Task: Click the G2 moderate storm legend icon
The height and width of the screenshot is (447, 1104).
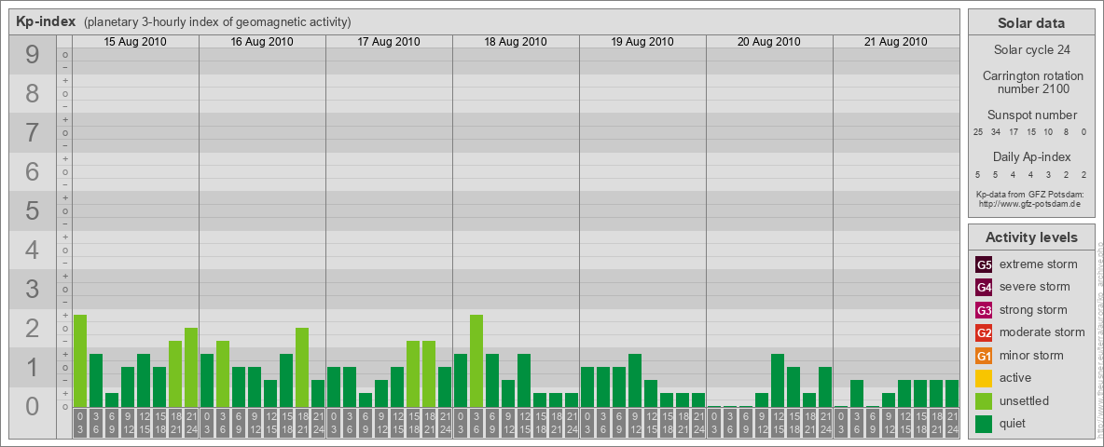Action: point(984,332)
